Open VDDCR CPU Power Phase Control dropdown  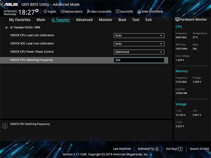click(139, 52)
